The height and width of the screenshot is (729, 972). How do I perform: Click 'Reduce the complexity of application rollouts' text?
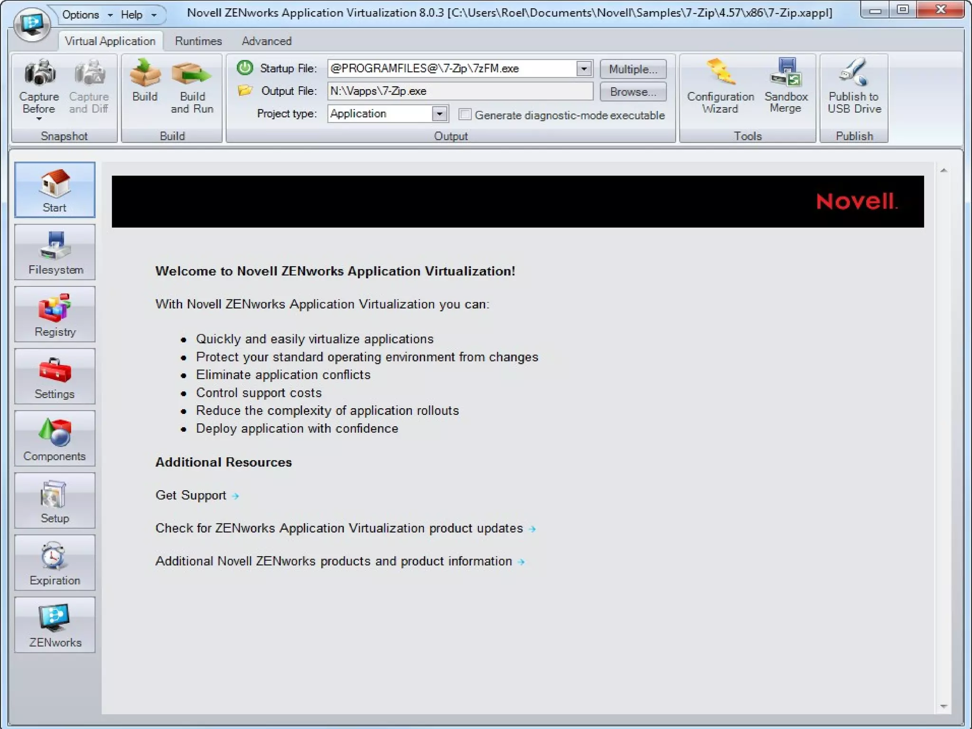pos(327,411)
